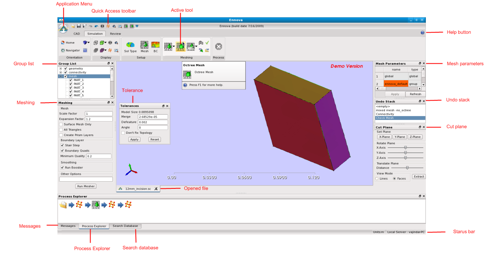Open the Quick Access toolbar customize dropdown arrow

click(x=137, y=26)
